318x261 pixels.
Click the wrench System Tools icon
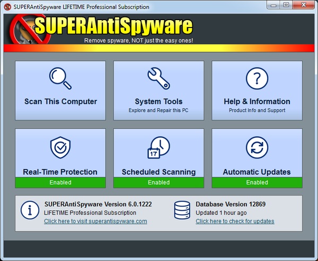click(x=158, y=78)
